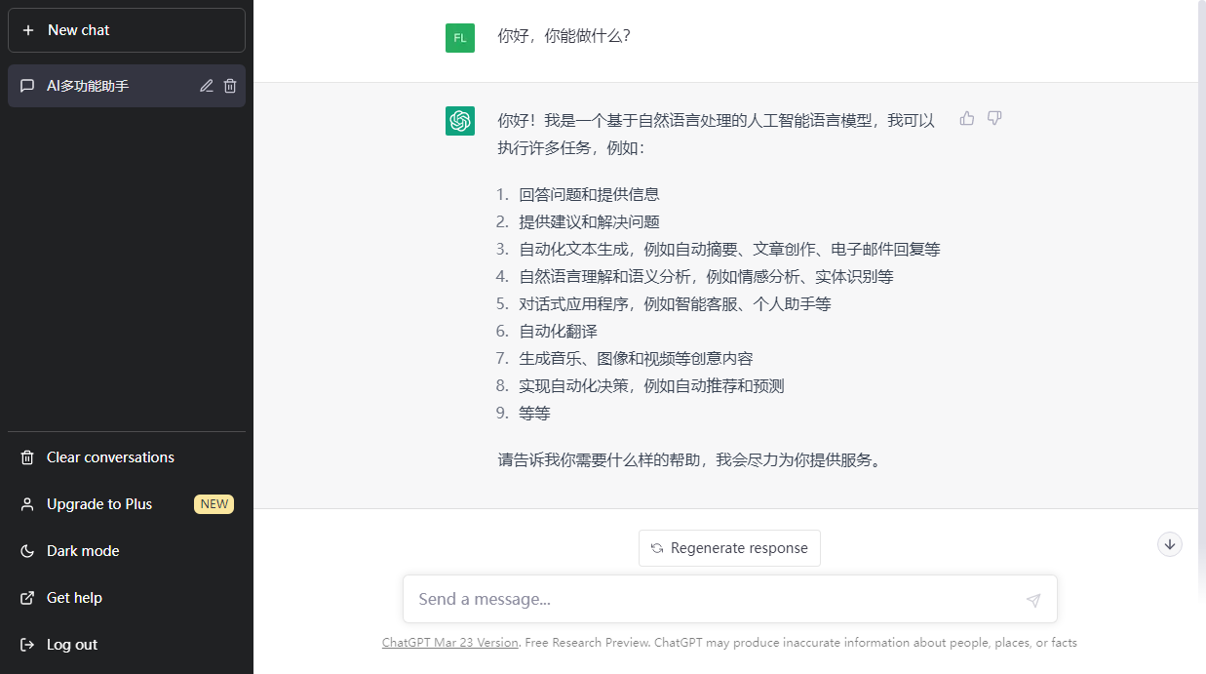Click the yellow NEW badge

point(214,504)
